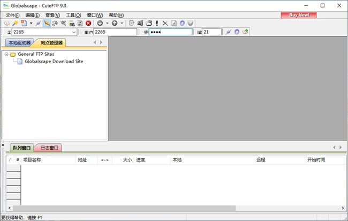Click the quick connect plug icon beside port field
348x221 pixels.
(x=229, y=32)
